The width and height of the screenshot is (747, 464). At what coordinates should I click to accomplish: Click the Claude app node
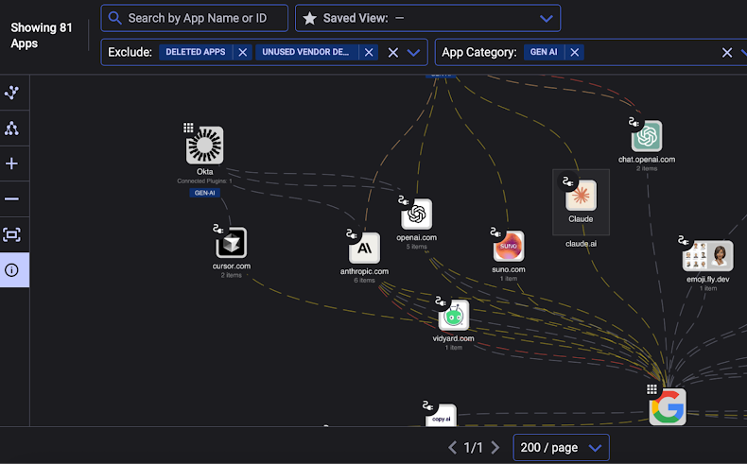tap(581, 197)
